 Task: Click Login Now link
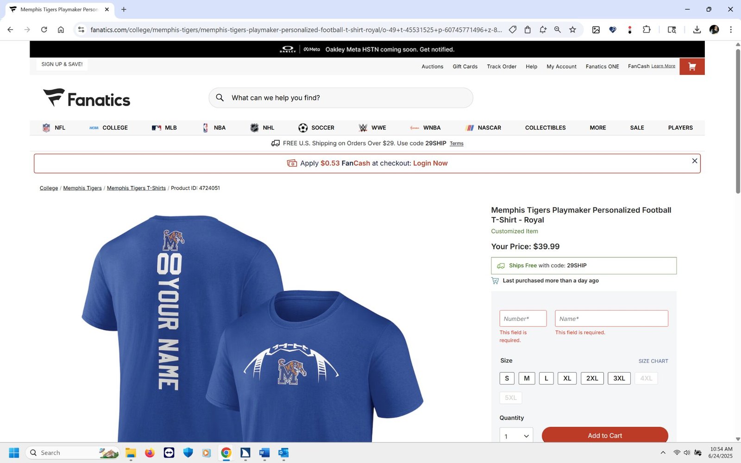pyautogui.click(x=430, y=163)
